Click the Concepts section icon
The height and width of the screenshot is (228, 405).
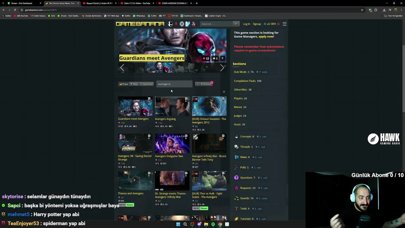[x=236, y=136]
